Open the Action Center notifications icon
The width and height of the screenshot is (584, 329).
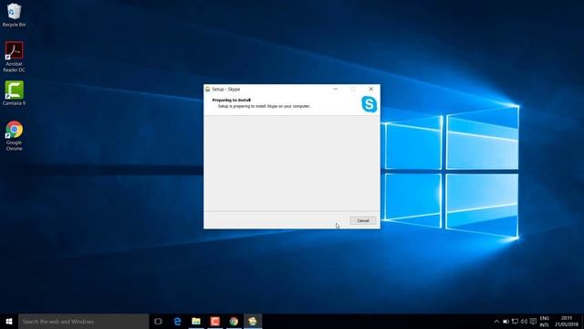[533, 321]
